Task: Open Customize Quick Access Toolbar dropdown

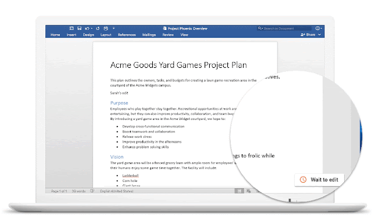Action: pyautogui.click(x=114, y=28)
